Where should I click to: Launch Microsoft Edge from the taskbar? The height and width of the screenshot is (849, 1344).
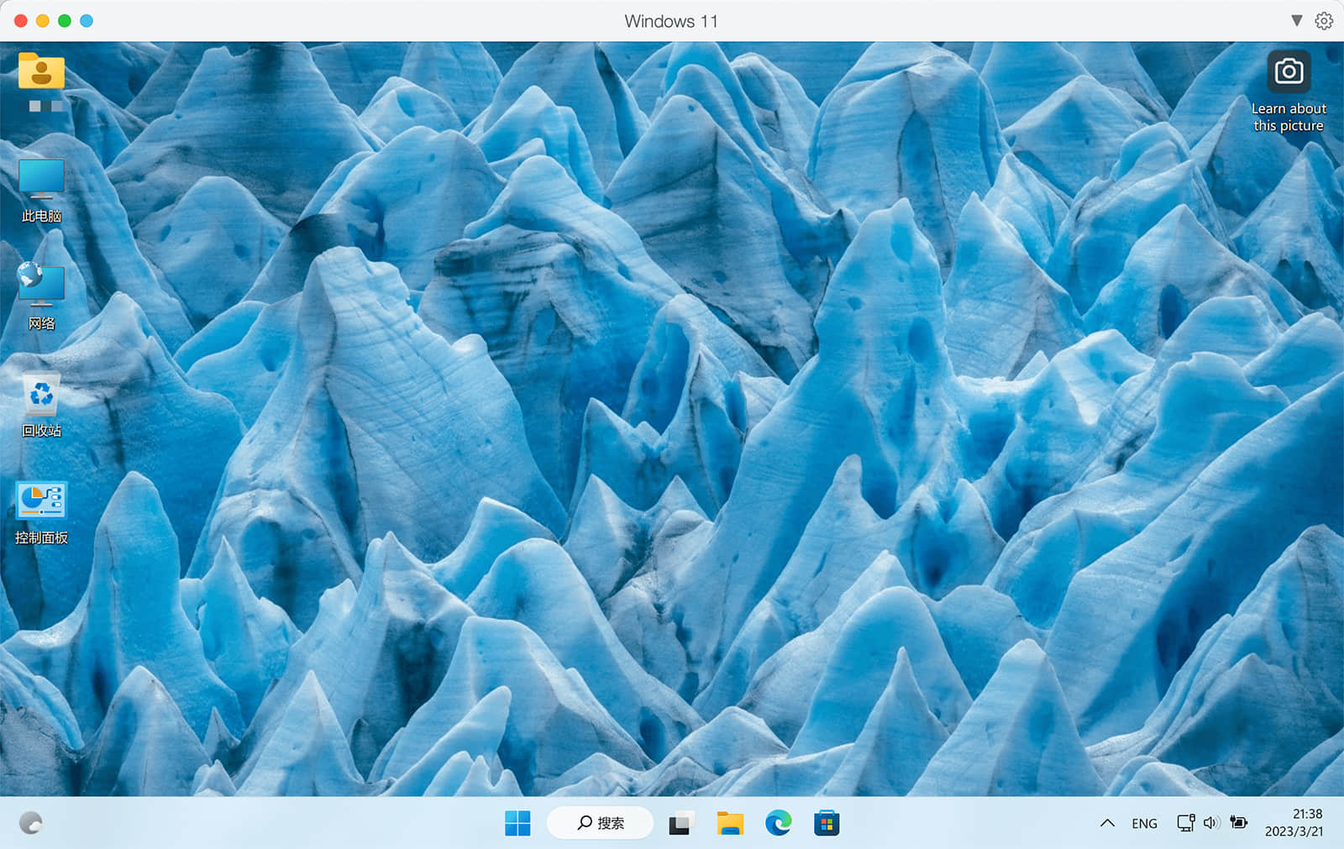pos(779,823)
